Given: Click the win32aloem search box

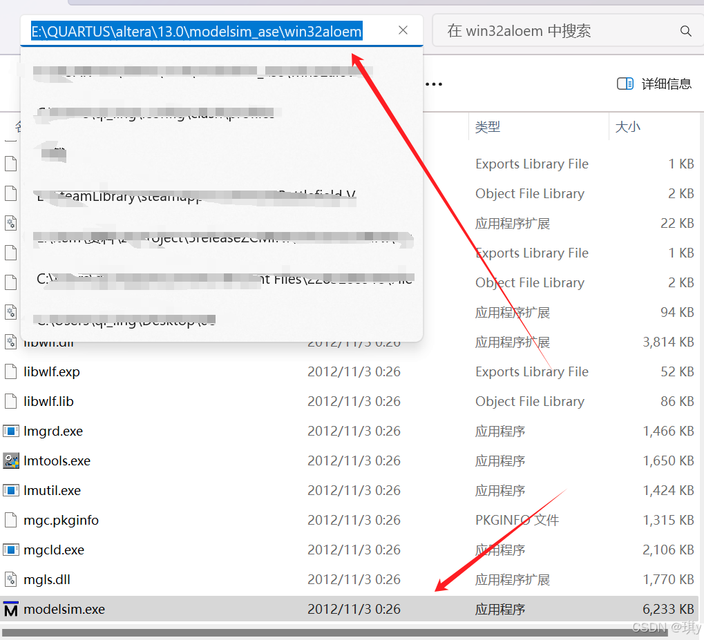Looking at the screenshot, I should click(567, 30).
